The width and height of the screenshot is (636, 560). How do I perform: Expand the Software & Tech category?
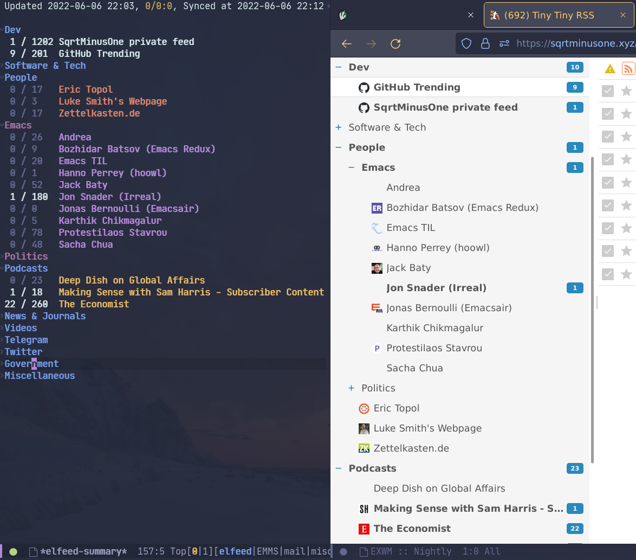[x=338, y=127]
